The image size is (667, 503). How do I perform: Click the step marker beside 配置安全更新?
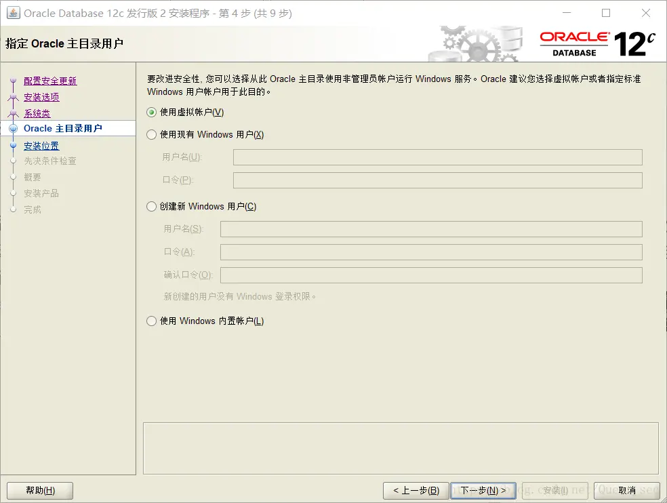tap(13, 81)
